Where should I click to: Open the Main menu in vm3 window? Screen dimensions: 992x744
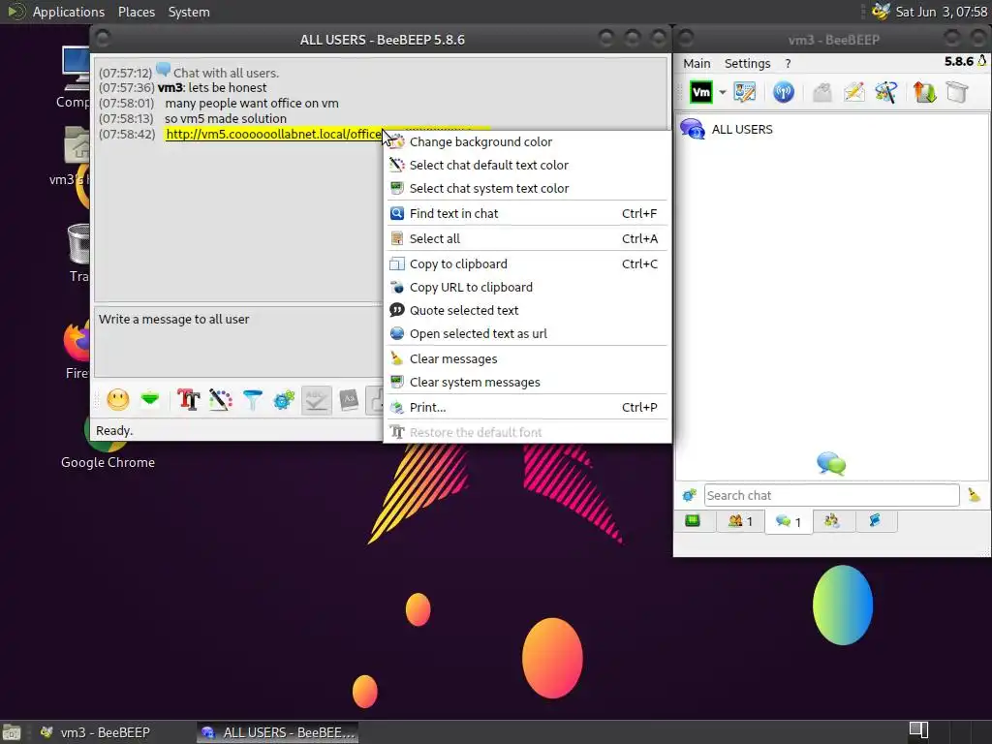[697, 63]
